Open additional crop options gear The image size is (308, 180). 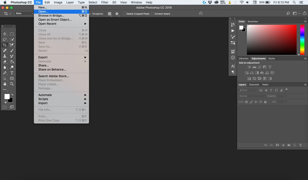117,14
